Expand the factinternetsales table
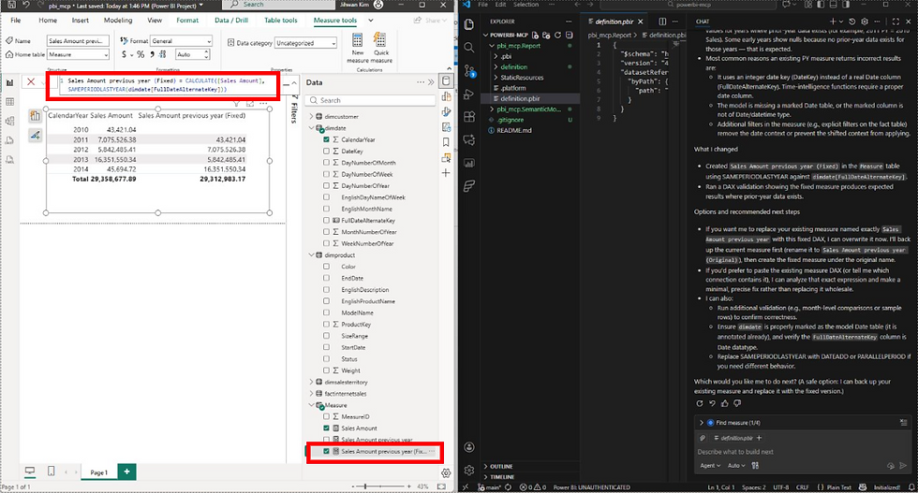Screen dimensions: 918x493 [x=311, y=394]
